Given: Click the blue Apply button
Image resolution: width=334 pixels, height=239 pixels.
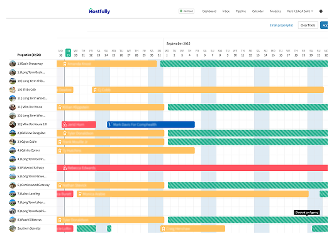Looking at the screenshot, I should 324,25.
